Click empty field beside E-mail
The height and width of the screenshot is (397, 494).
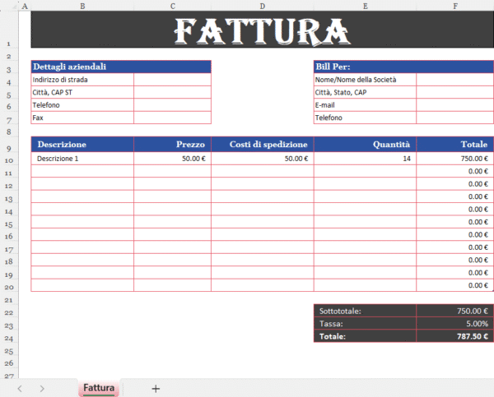[455, 104]
